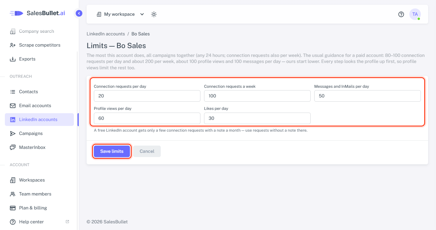This screenshot has height=230, width=436.
Task: Click the Limits — Bo Sales heading
Action: point(116,46)
